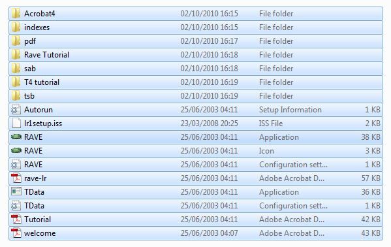Click the RAVE Icon file's green icon
The height and width of the screenshot is (247, 391).
tap(16, 150)
